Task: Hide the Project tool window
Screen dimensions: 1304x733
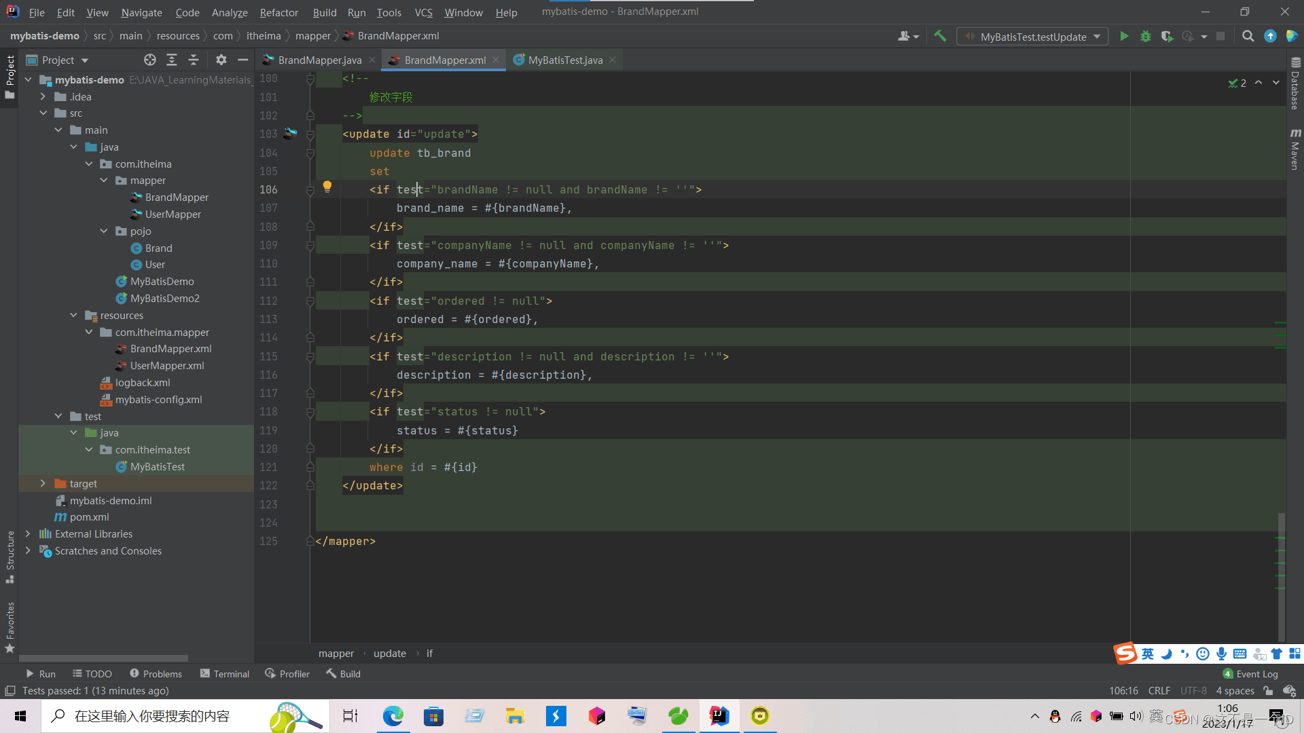Action: click(x=242, y=60)
